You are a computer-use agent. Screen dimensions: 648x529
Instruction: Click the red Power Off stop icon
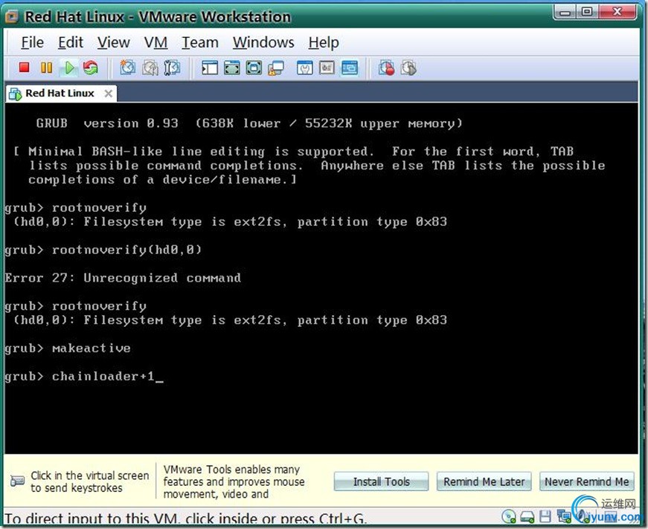(24, 68)
